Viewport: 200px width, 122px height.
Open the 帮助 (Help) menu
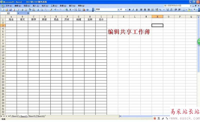click(81, 6)
